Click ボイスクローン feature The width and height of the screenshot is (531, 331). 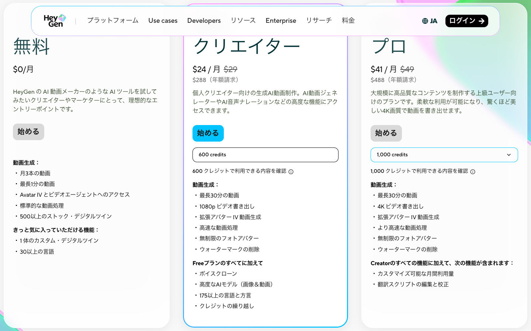click(x=218, y=274)
